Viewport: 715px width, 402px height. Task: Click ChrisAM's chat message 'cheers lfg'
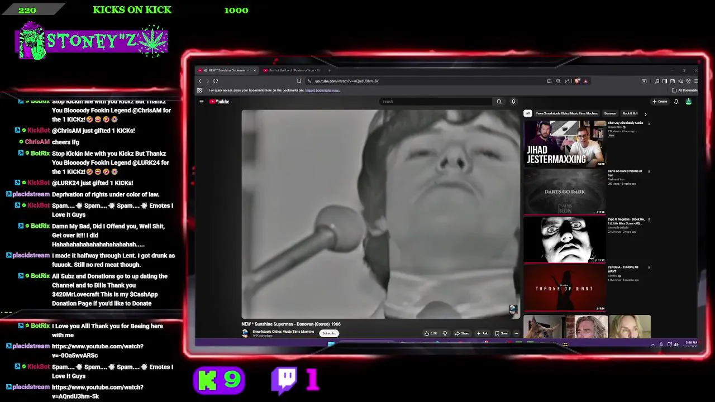(65, 142)
